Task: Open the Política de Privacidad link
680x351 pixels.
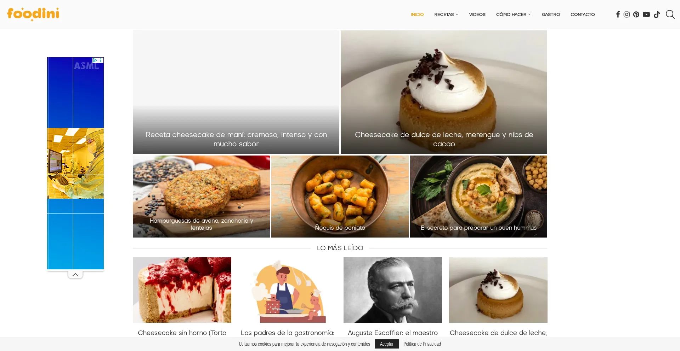Action: pyautogui.click(x=422, y=344)
